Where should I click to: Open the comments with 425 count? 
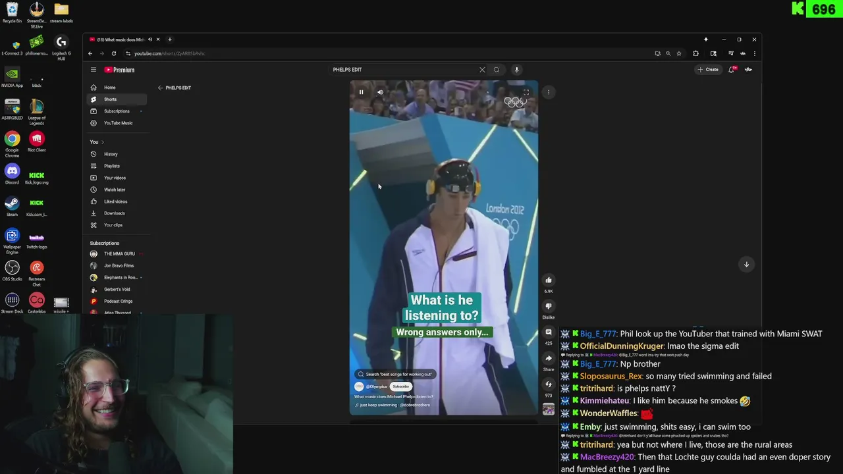tap(549, 332)
